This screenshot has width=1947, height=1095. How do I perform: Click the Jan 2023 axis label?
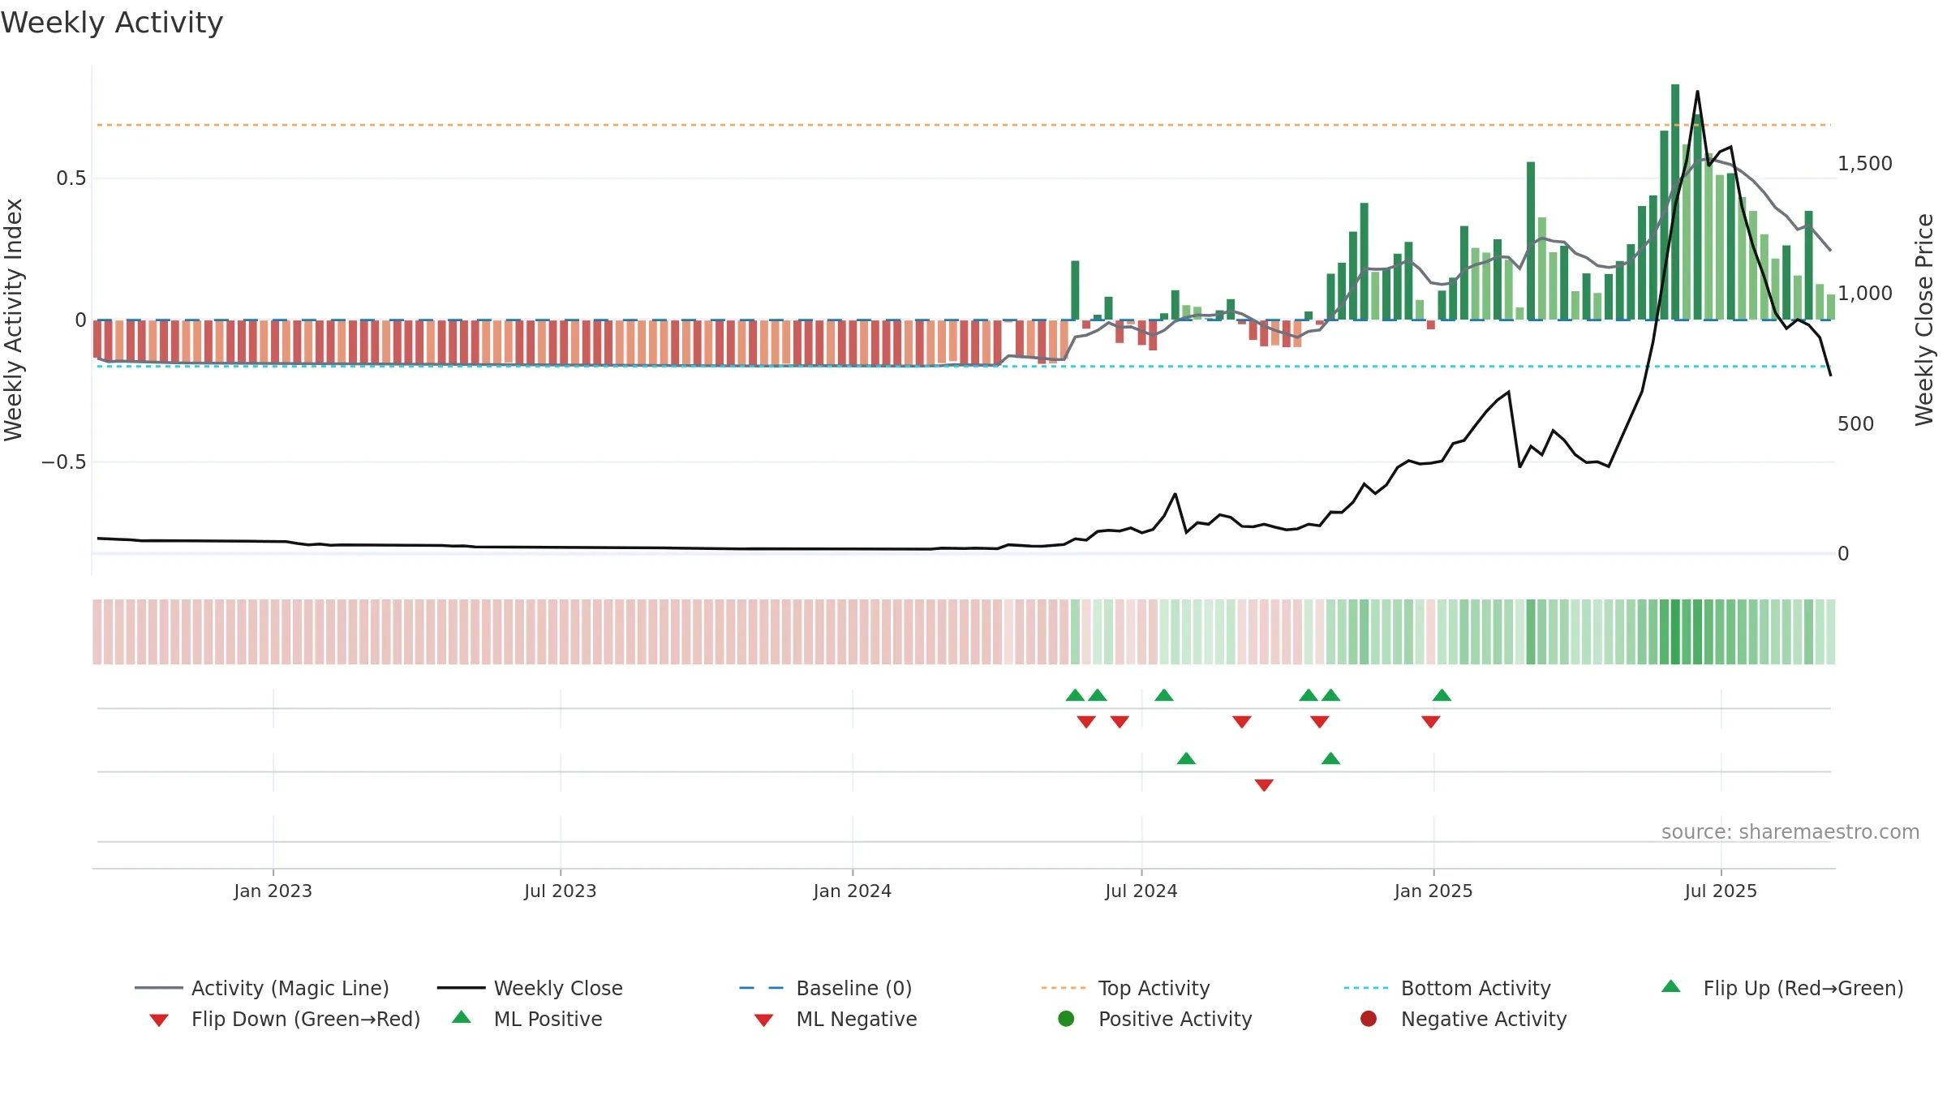pos(273,891)
